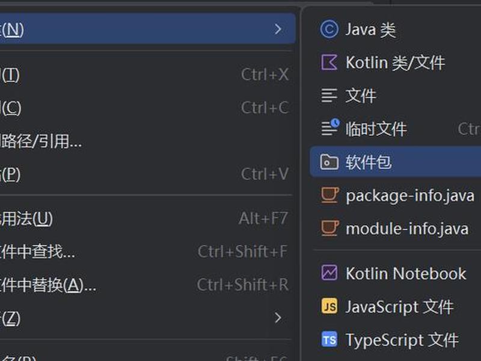The height and width of the screenshot is (361, 481).
Task: Choose JavaScript 文件 entry
Action: point(396,306)
